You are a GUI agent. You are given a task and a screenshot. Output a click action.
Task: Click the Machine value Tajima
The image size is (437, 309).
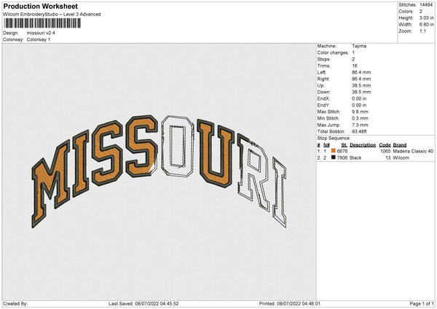pos(359,46)
